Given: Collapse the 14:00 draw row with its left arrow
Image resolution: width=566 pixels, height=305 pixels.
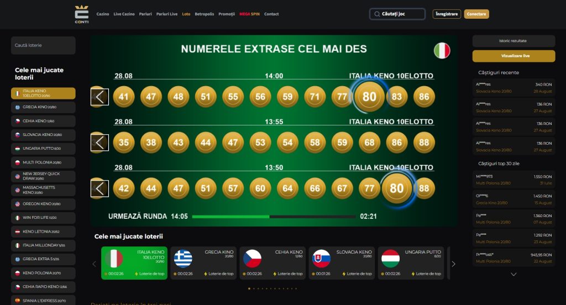Looking at the screenshot, I should [x=99, y=97].
